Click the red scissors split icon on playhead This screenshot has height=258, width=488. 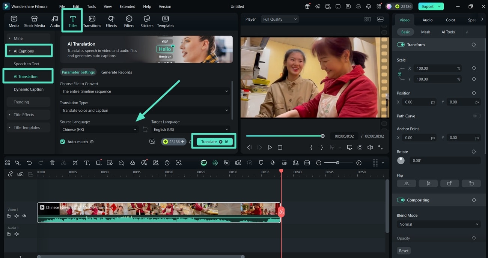point(281,212)
